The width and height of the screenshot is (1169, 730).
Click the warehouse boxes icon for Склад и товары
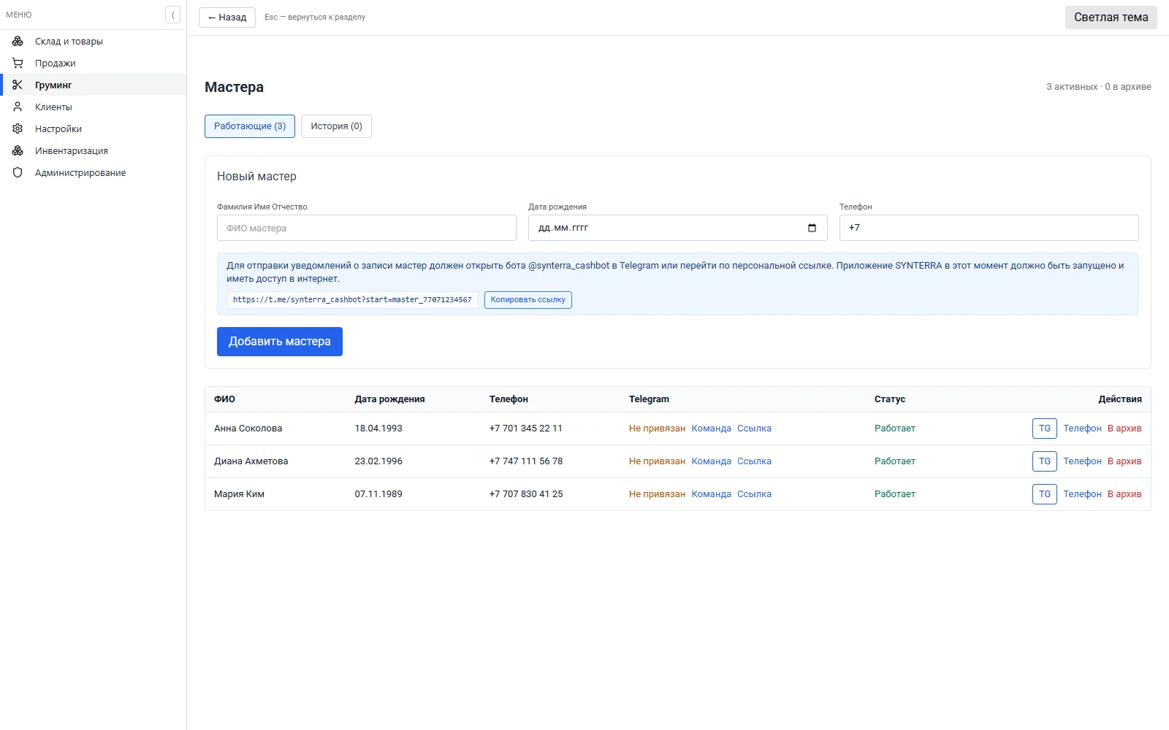point(18,41)
